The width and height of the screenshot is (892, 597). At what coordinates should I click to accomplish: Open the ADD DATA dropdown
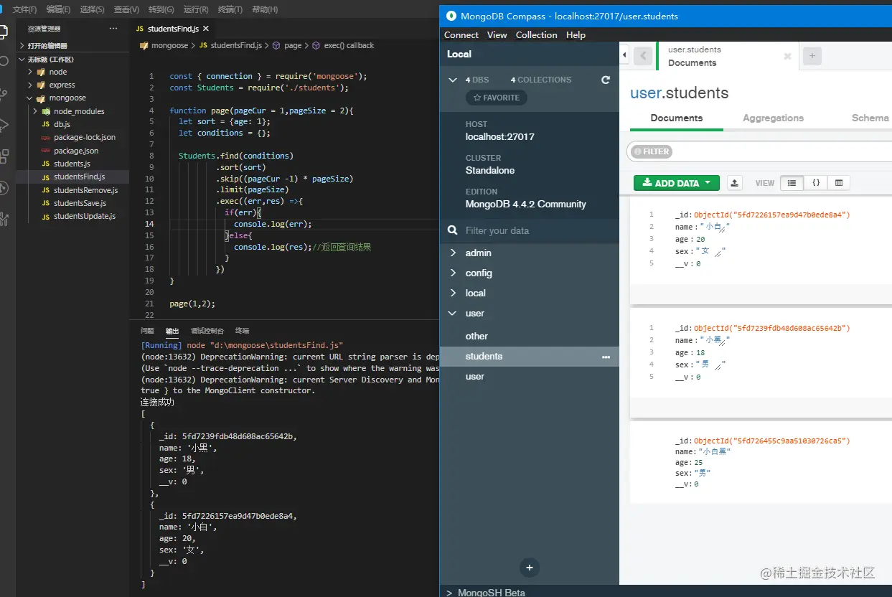point(676,183)
